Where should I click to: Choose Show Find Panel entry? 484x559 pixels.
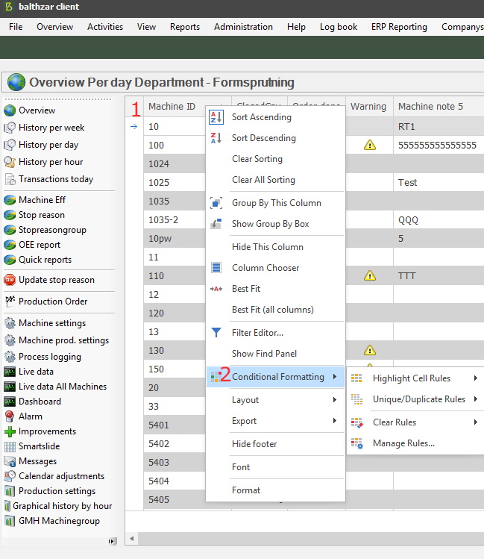264,354
